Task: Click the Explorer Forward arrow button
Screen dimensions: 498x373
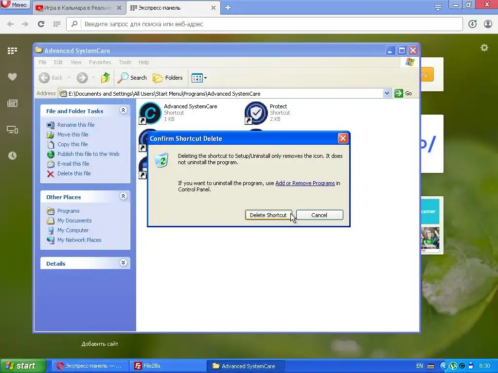Action: tap(82, 78)
